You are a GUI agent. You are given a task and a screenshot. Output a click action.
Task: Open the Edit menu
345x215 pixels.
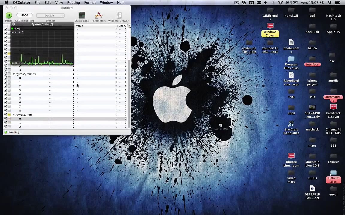(48, 3)
